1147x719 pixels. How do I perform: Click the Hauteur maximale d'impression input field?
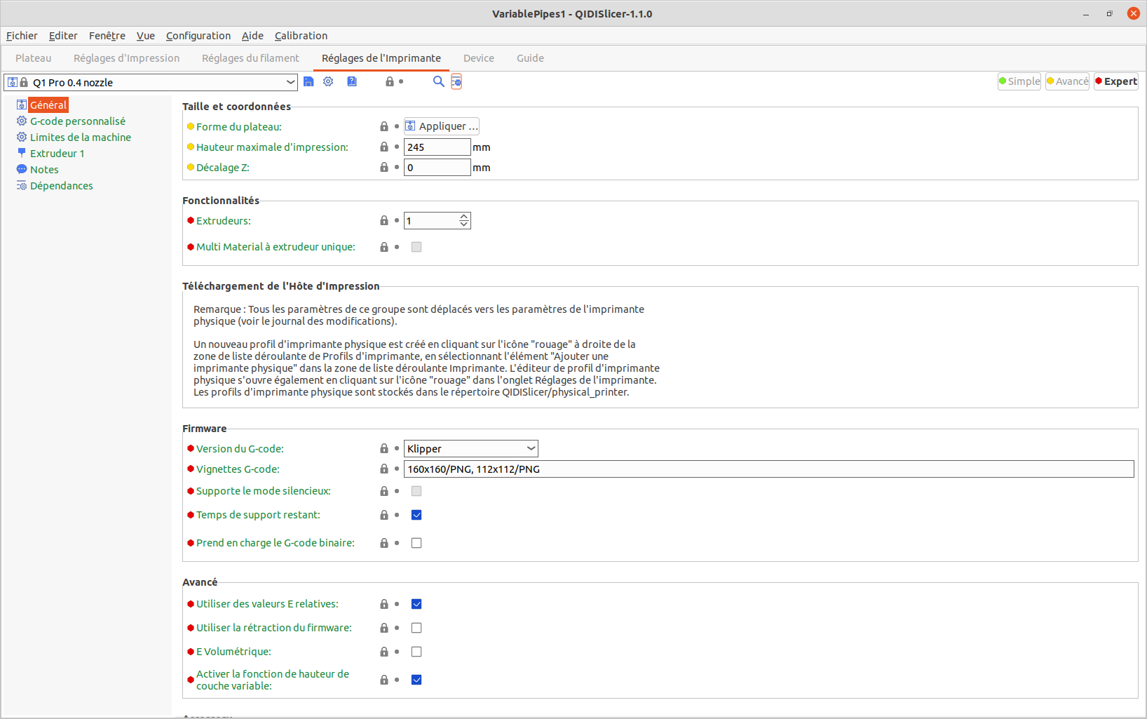point(437,147)
